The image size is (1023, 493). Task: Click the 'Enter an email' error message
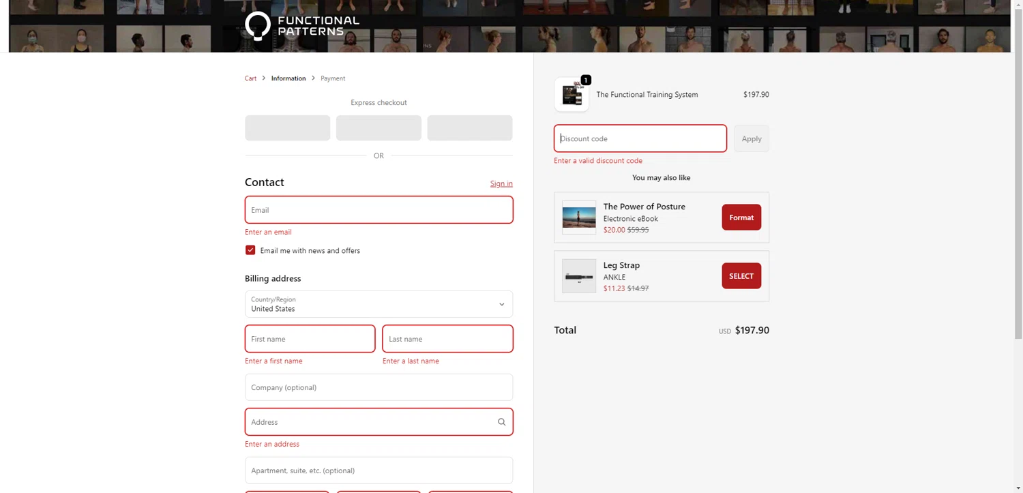[x=268, y=233]
